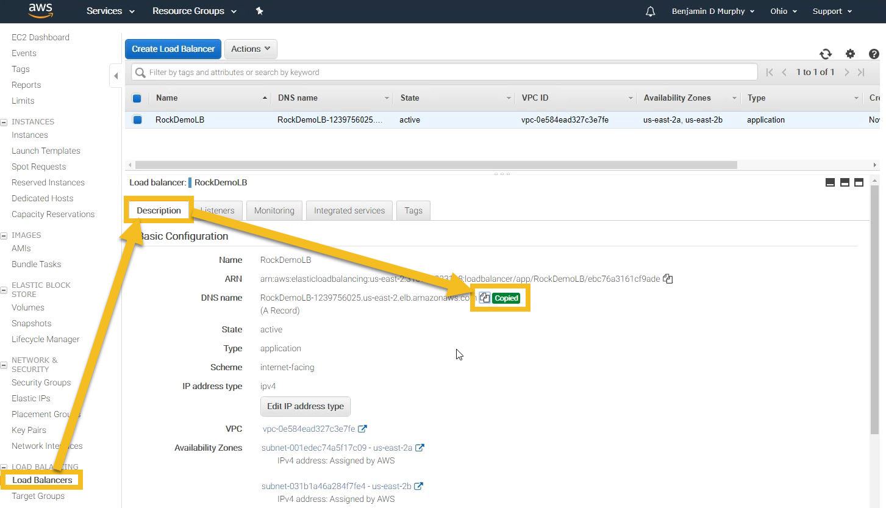Image resolution: width=886 pixels, height=508 pixels.
Task: Open us-east-2b subnet external link icon
Action: (418, 486)
